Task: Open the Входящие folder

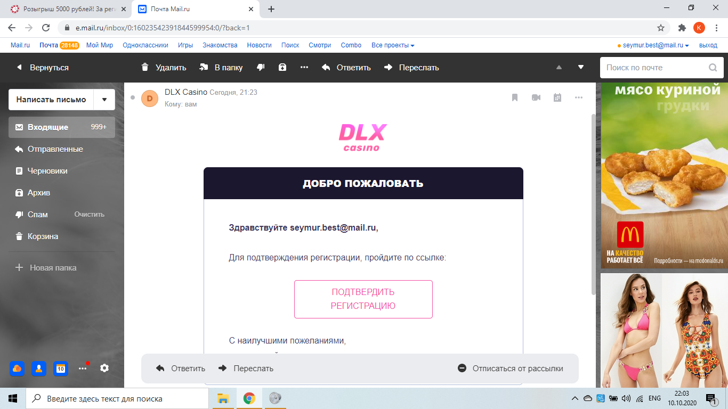Action: [x=62, y=127]
